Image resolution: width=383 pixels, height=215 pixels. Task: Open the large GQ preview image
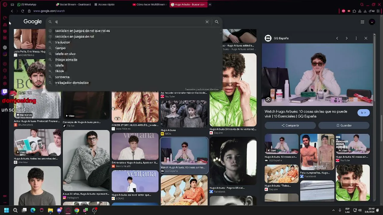(x=317, y=75)
